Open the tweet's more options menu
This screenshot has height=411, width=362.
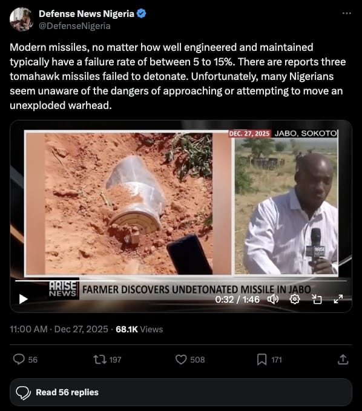346,13
